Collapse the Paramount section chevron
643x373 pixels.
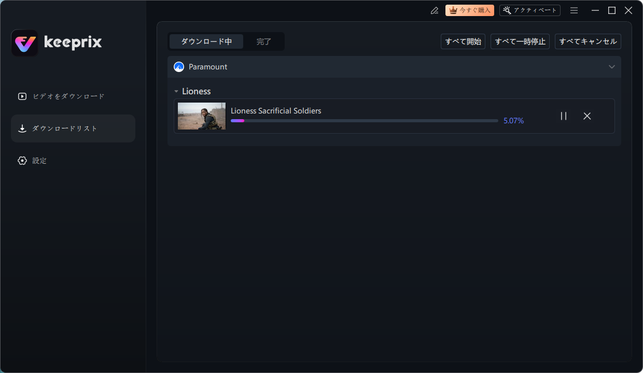coord(612,67)
